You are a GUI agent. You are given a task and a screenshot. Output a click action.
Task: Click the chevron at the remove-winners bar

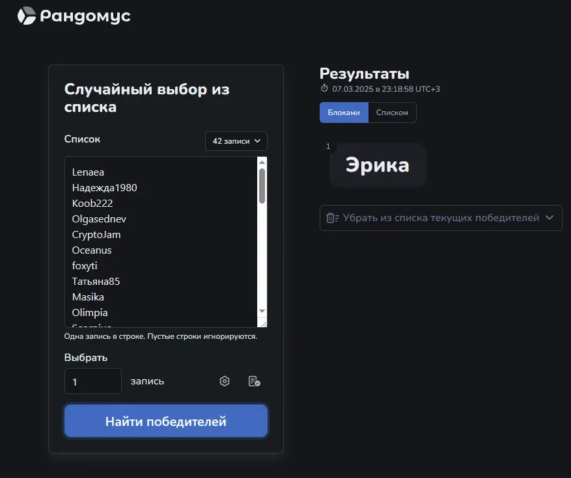click(x=550, y=217)
